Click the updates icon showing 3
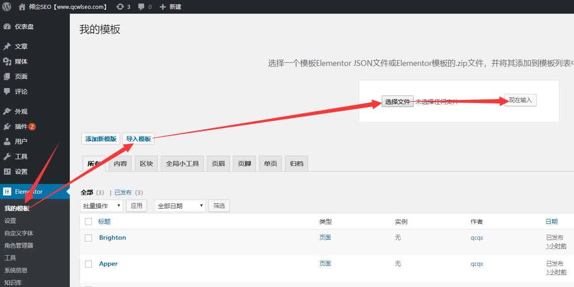 120,7
